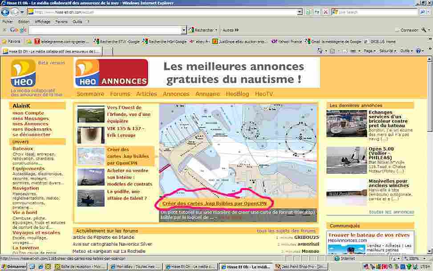
Task: Open 'Créer des cartes .kap lisibles par OpenCPN' headline
Action: point(214,204)
